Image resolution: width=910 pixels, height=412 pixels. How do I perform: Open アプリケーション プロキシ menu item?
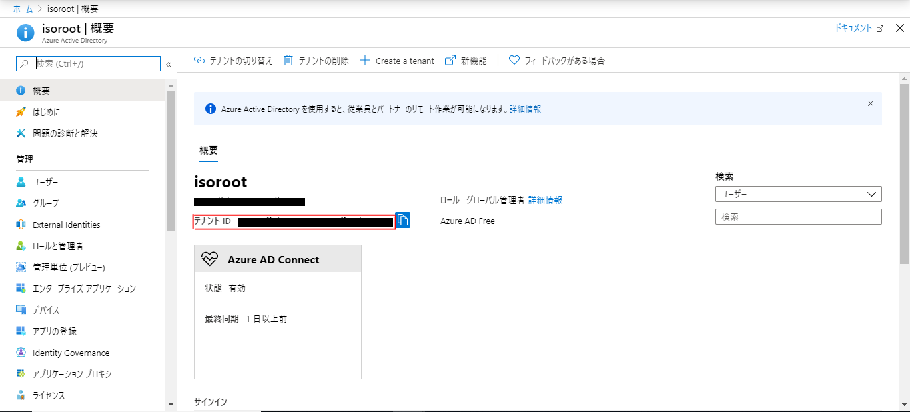click(x=83, y=374)
